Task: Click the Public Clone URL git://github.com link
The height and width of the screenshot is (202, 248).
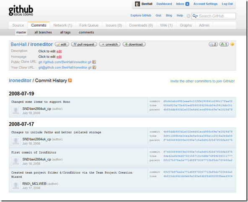Action: (x=65, y=62)
